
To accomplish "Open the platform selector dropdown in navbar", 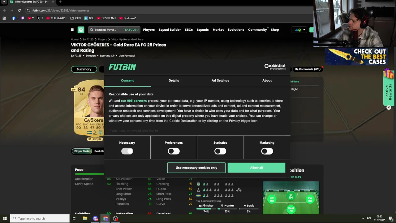I will pyautogui.click(x=300, y=30).
